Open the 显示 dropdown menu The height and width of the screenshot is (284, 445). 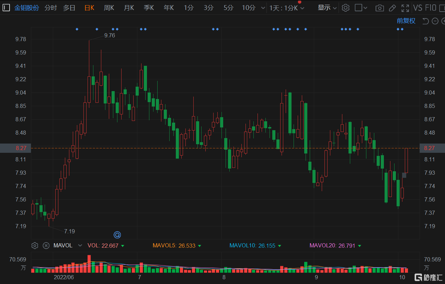327,8
